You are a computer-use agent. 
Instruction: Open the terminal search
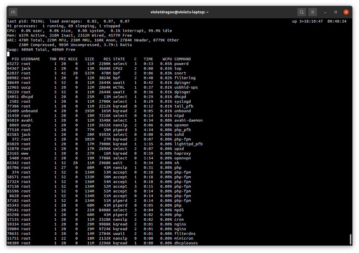(x=302, y=12)
